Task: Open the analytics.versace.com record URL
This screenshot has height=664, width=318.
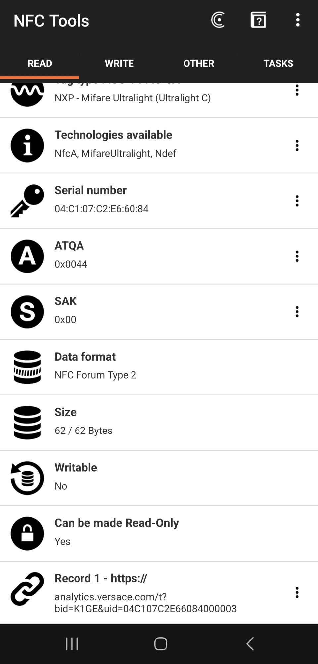Action: (145, 602)
